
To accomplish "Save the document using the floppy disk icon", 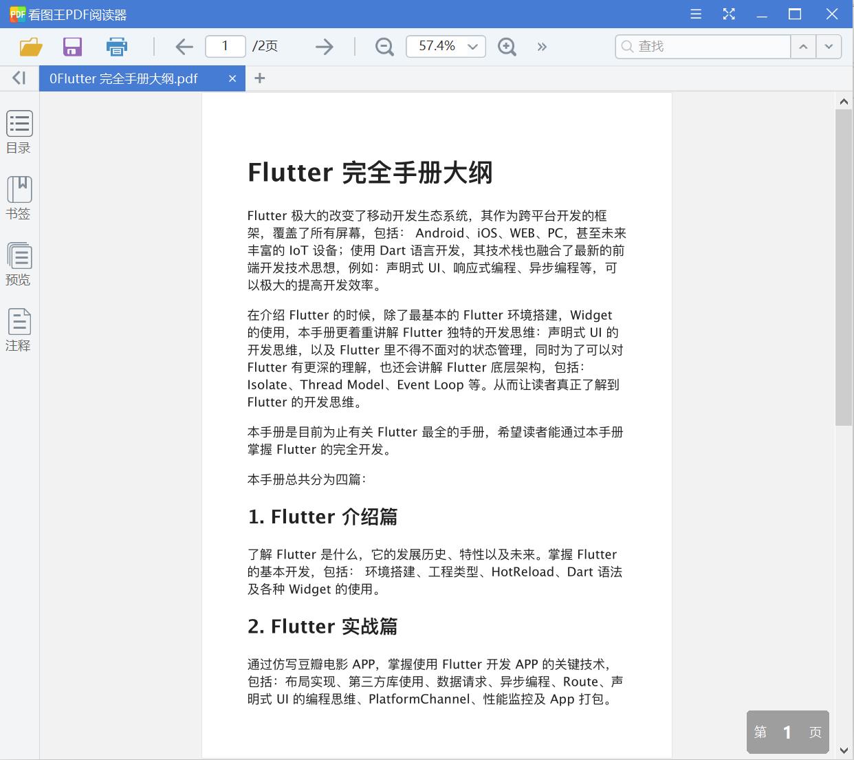I will coord(72,47).
